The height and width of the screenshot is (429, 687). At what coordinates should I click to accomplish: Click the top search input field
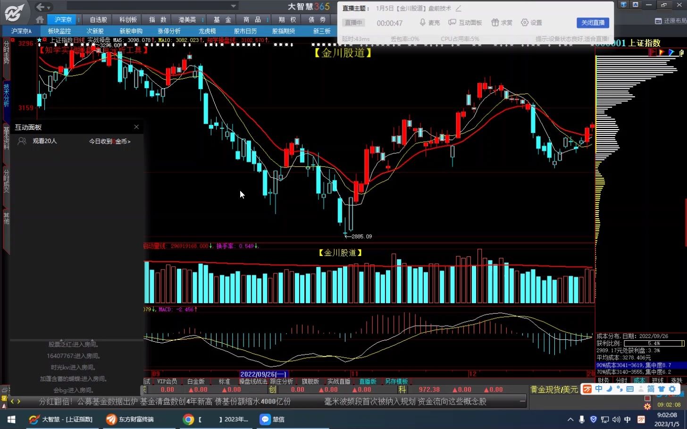(x=152, y=6)
